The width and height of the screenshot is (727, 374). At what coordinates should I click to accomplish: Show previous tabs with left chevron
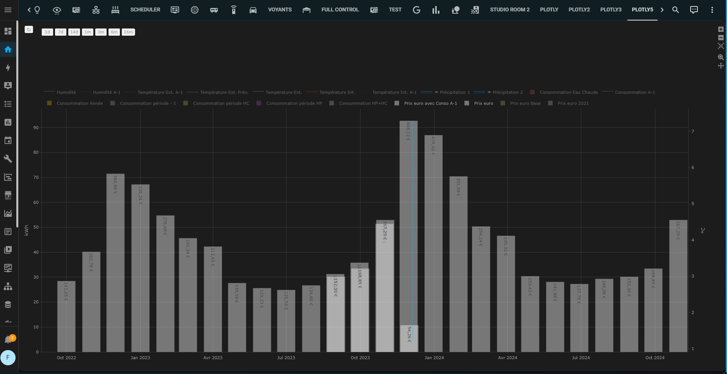[x=29, y=10]
